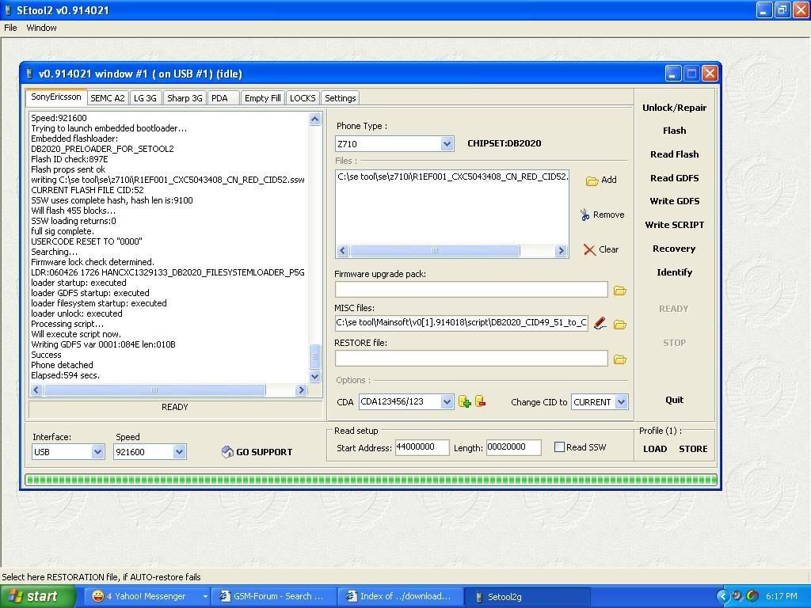Image resolution: width=811 pixels, height=608 pixels.
Task: Click the Identify button
Action: [x=675, y=272]
